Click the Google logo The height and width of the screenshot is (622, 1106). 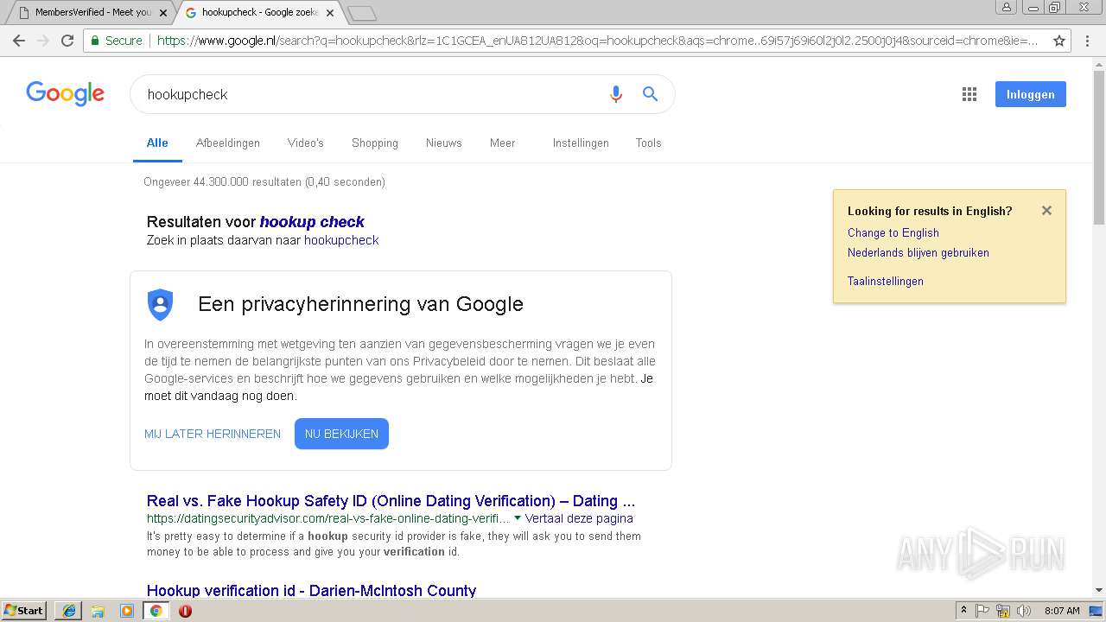click(x=65, y=94)
